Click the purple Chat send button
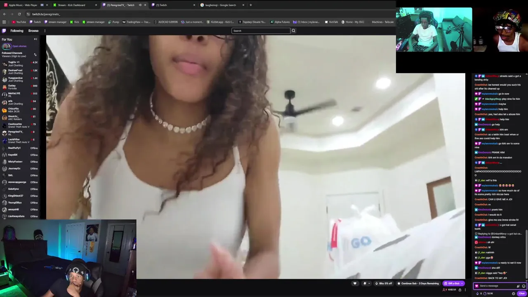 (522, 293)
